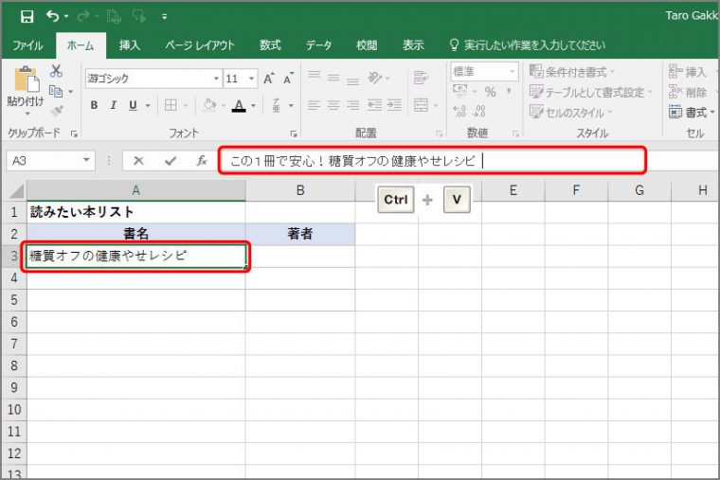Toggle Align Right

click(x=352, y=105)
